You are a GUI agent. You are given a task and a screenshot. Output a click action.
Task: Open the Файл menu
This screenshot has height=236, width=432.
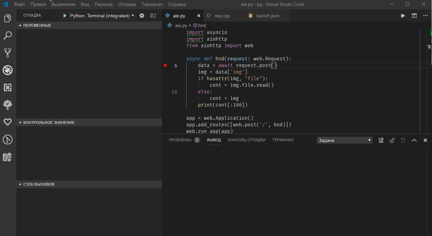coord(19,5)
